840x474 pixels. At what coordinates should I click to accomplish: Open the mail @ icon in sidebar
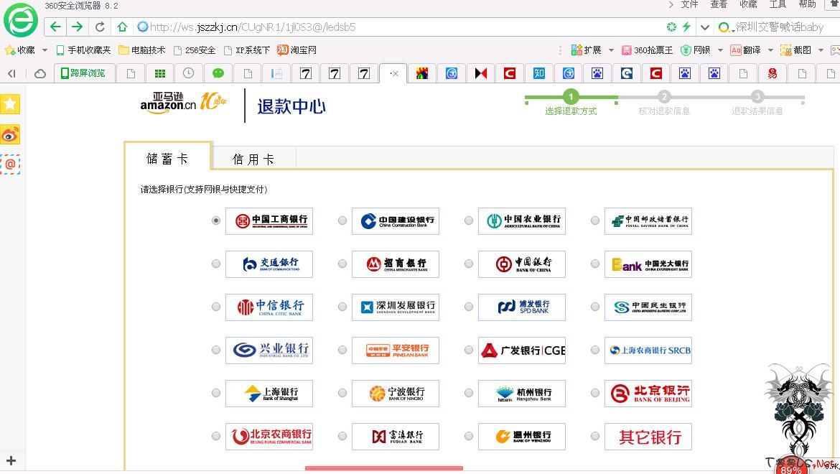(x=10, y=164)
